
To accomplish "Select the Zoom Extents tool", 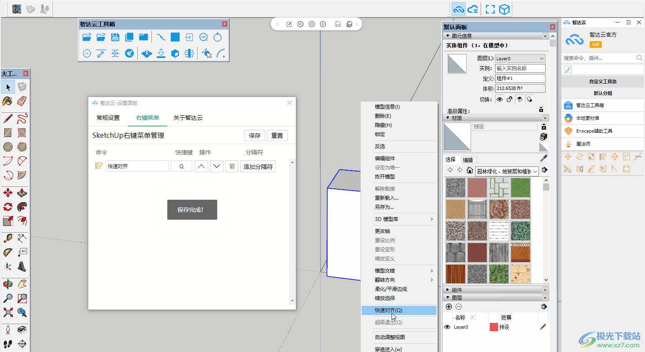I will (x=8, y=312).
